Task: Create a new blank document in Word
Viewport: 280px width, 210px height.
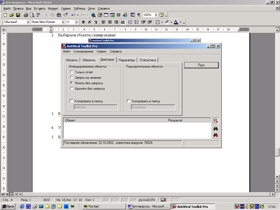Action: pyautogui.click(x=5, y=15)
